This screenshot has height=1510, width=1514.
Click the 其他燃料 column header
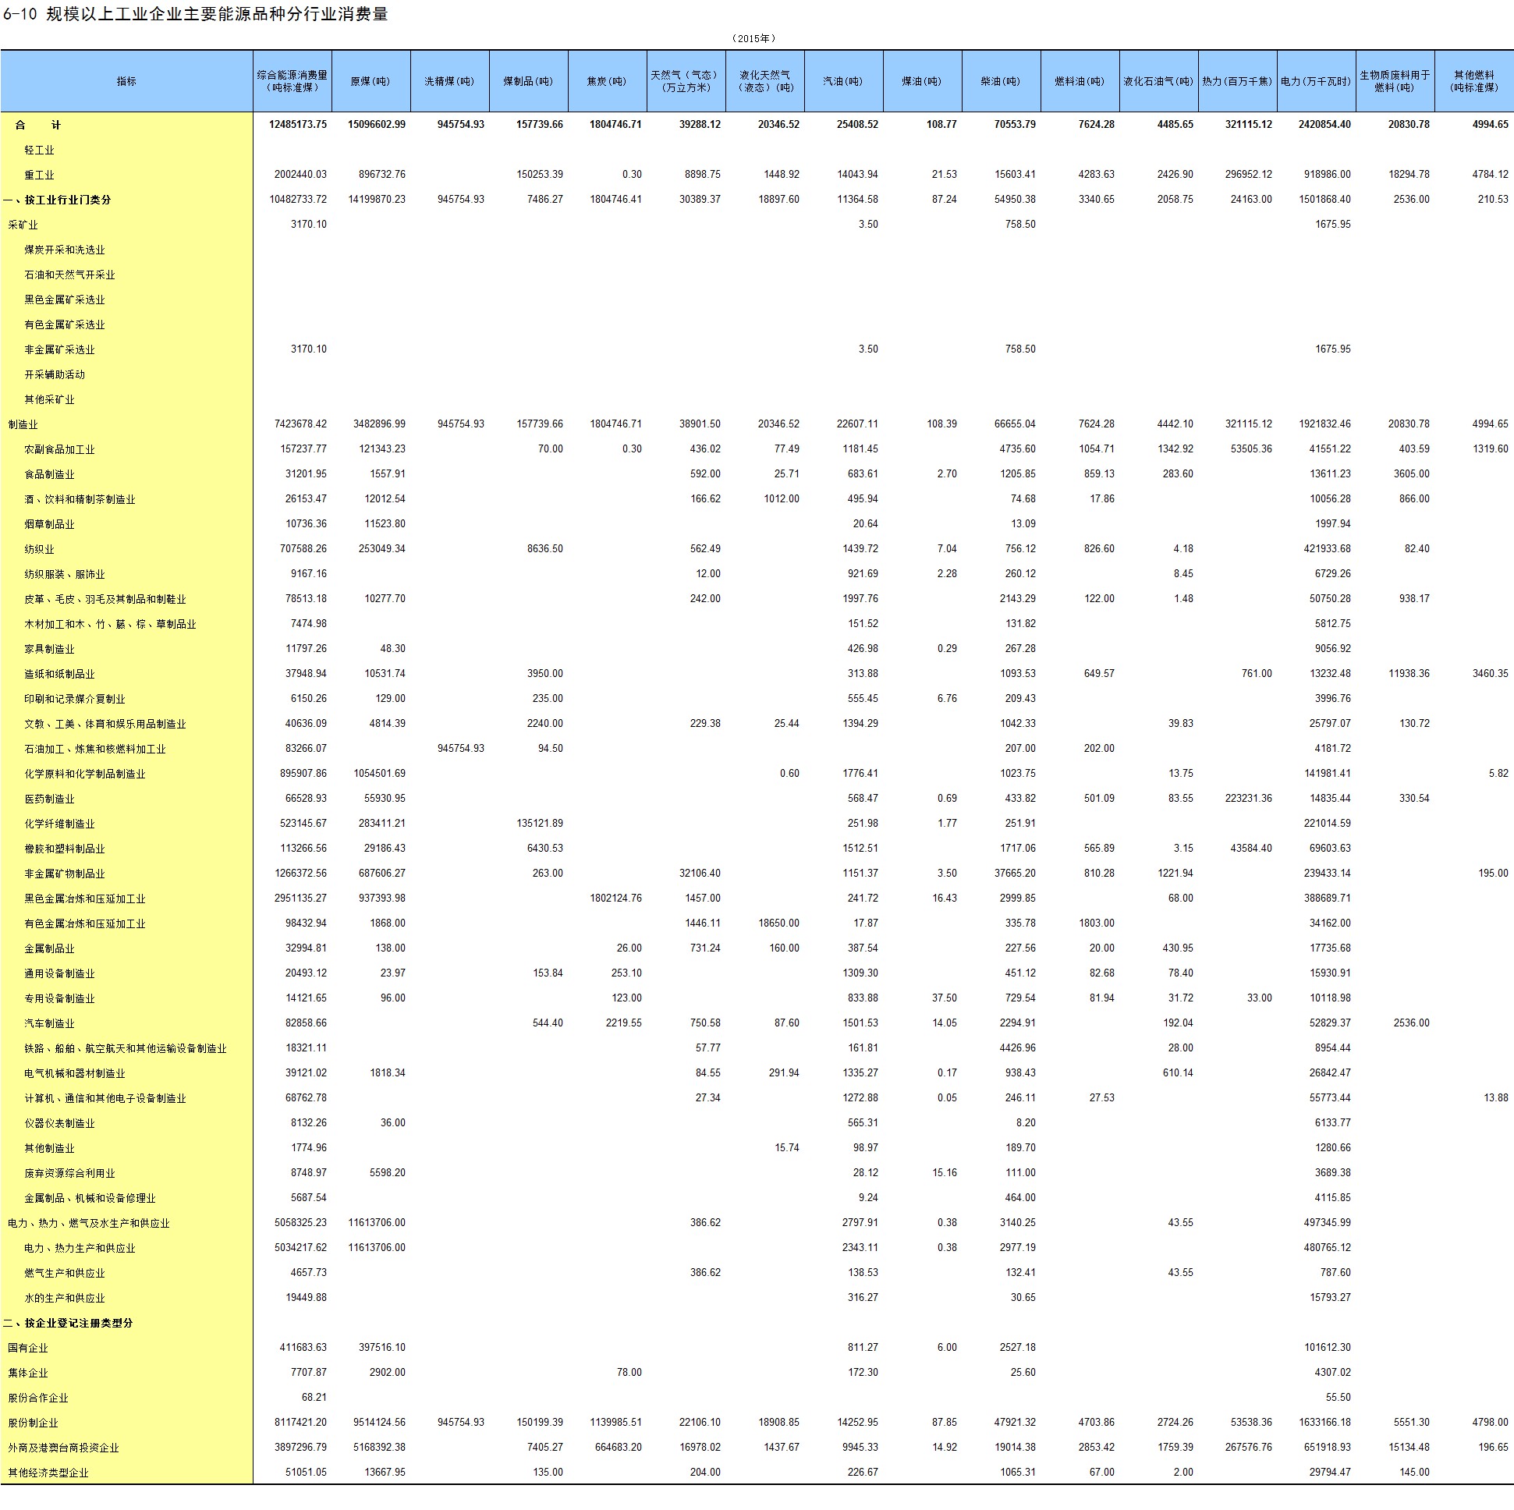(x=1473, y=81)
